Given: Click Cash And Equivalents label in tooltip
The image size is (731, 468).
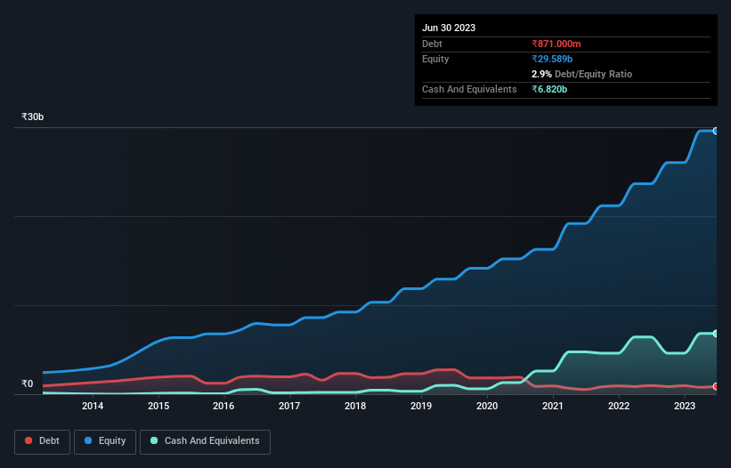Looking at the screenshot, I should (x=469, y=89).
